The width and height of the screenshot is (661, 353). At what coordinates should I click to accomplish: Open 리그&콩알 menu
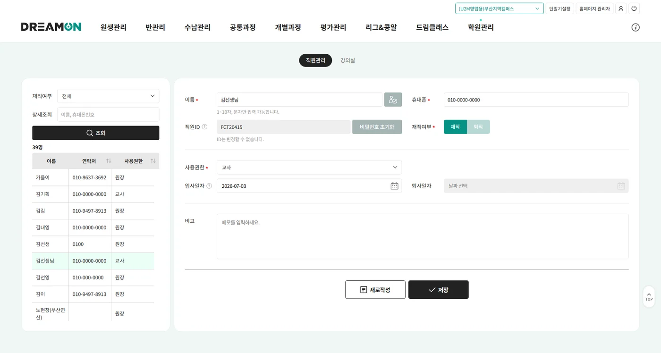(381, 27)
